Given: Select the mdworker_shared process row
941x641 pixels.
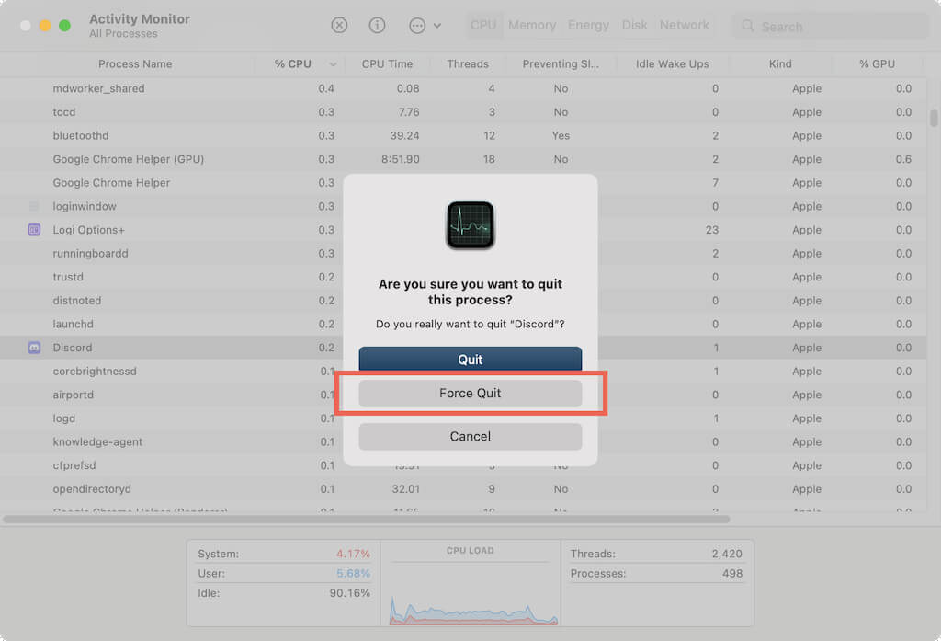Looking at the screenshot, I should [463, 88].
